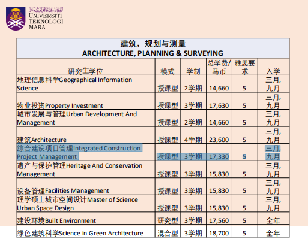Click the Chinese title '建筑，规划与测量'
The image size is (308, 242).
pos(153,44)
